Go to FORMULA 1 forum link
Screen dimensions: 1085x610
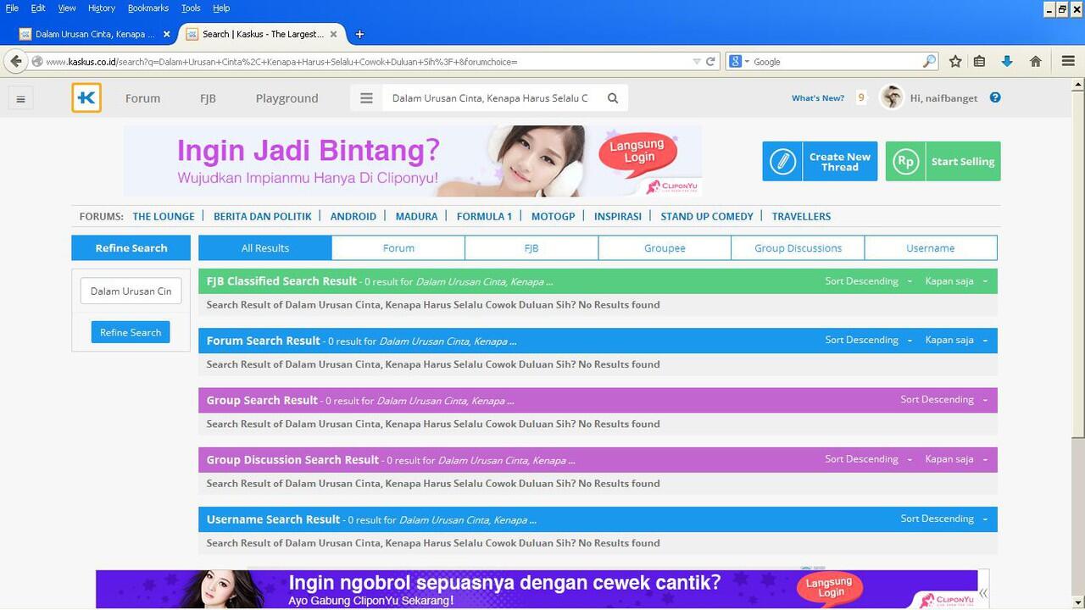coord(484,216)
